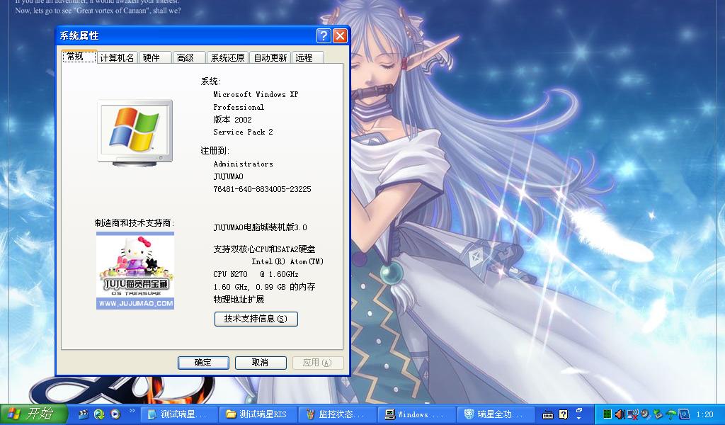Click the CPU N270 @ 1.60GHz line

(256, 274)
